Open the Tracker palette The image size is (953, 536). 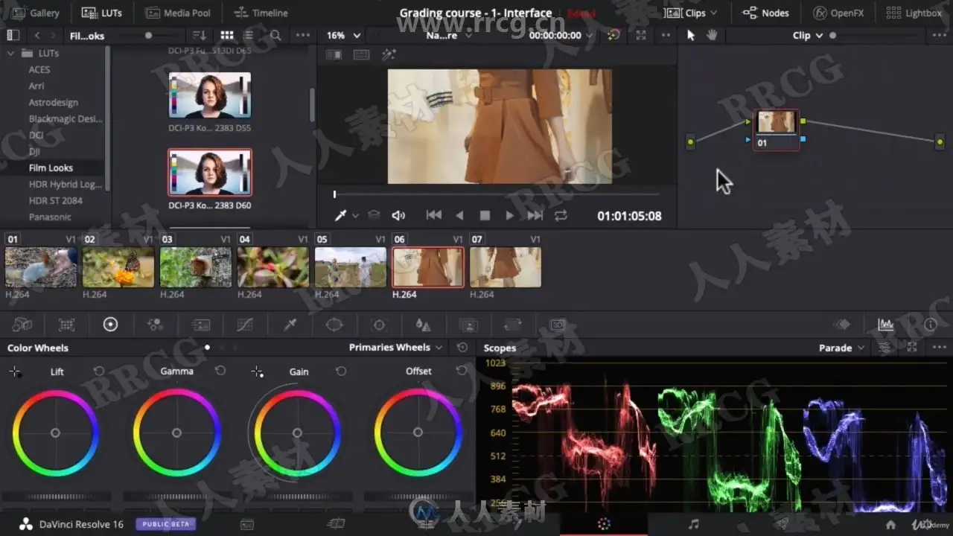coord(379,325)
